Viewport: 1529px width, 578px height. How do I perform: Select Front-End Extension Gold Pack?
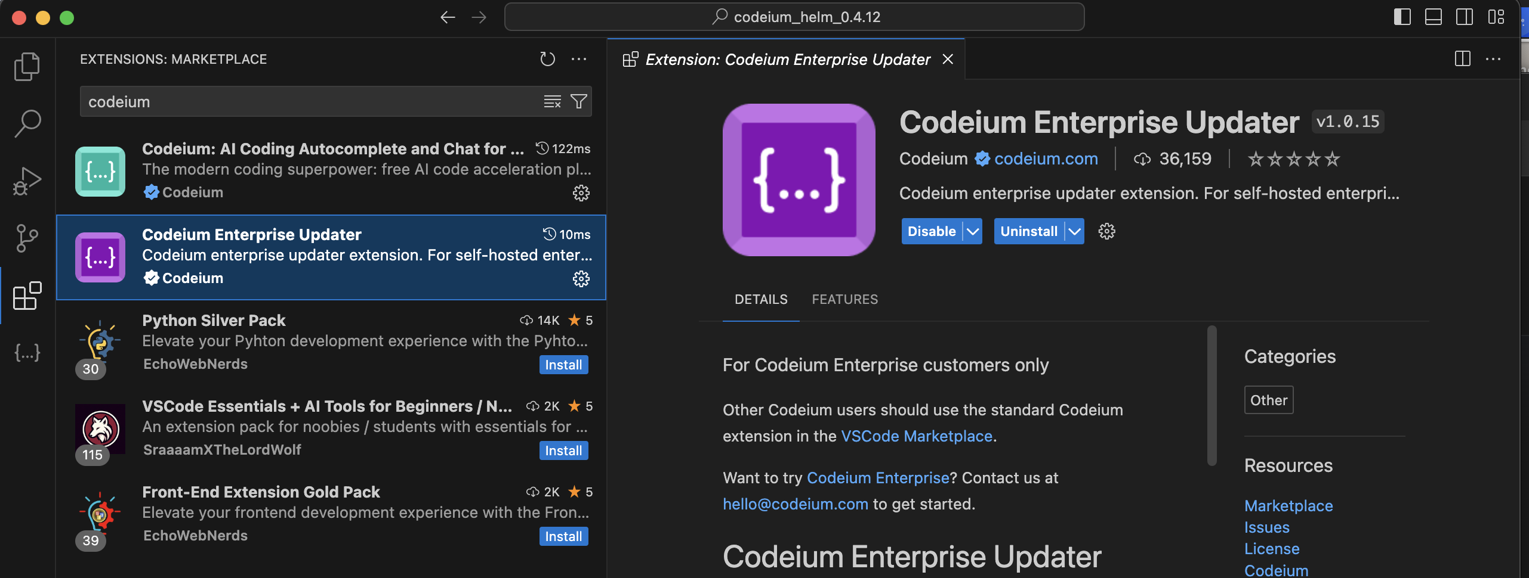331,515
